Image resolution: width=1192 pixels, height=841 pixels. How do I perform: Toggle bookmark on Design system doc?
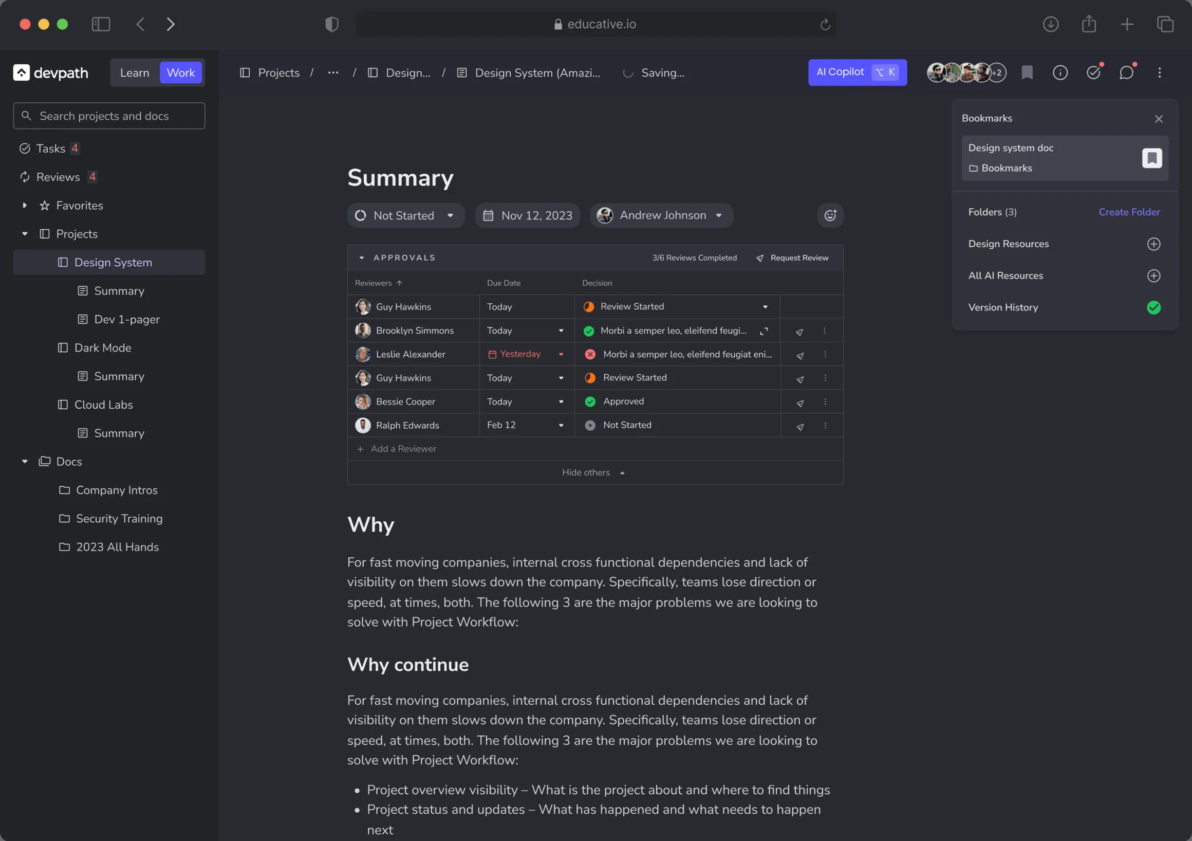[1151, 158]
